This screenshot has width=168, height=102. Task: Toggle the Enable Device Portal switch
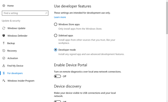pos(57,76)
